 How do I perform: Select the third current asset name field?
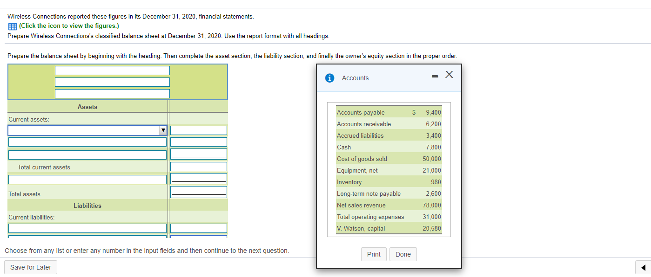[x=87, y=155]
